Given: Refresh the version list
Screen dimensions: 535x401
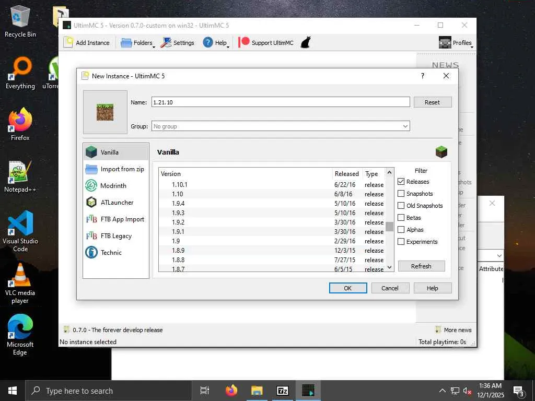Looking at the screenshot, I should point(421,266).
